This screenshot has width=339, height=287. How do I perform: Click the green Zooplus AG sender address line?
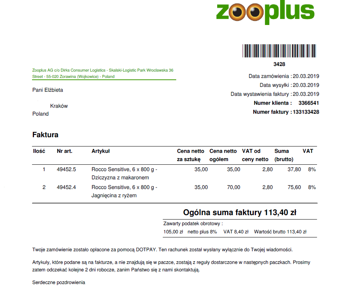(x=103, y=73)
